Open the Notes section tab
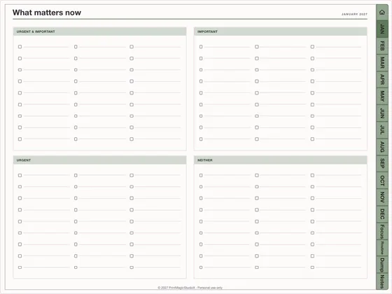This screenshot has width=392, height=294. (x=382, y=281)
